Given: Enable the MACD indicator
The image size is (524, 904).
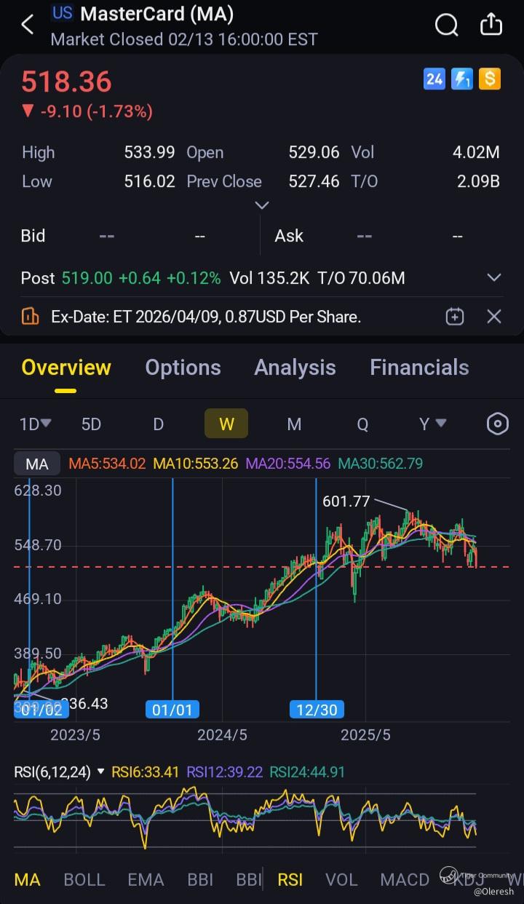Looking at the screenshot, I should (405, 879).
